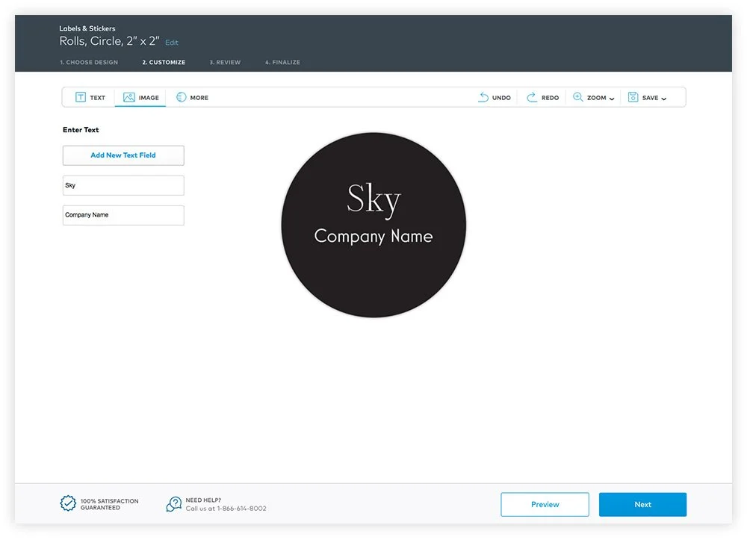This screenshot has width=747, height=540.
Task: Click the Edit link beside product title
Action: [x=172, y=43]
